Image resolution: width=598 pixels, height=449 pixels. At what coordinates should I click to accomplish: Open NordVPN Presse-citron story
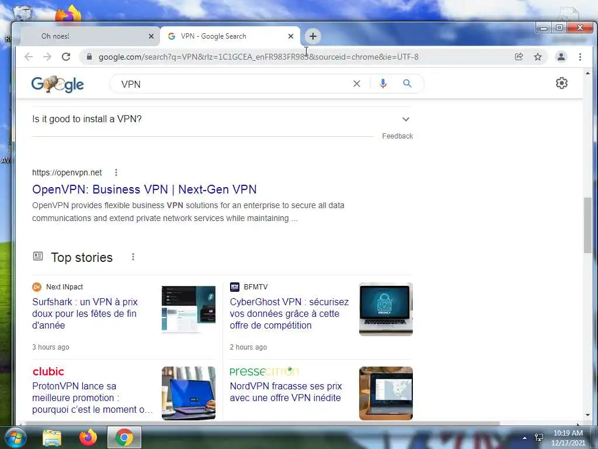(286, 392)
